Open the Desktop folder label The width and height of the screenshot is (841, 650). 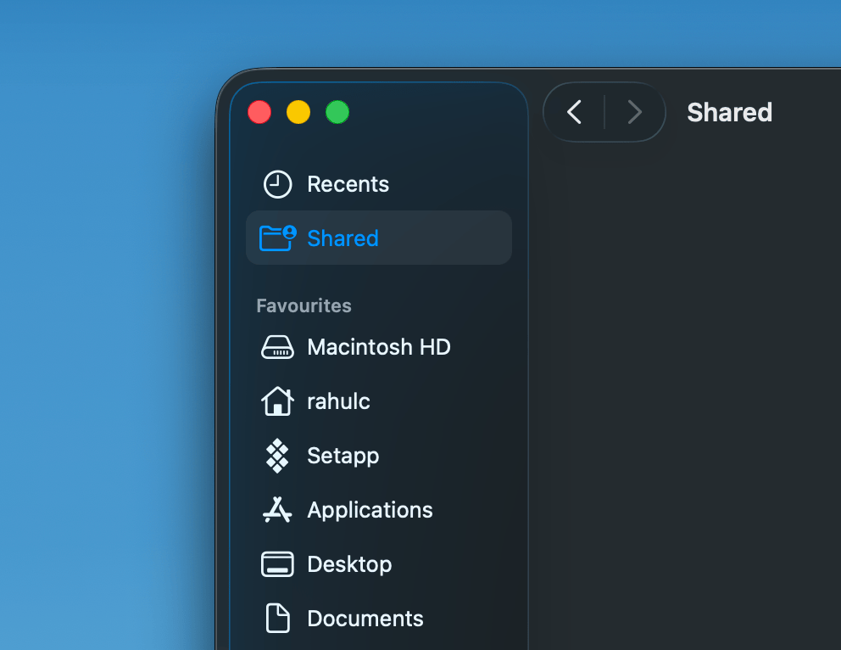[x=349, y=564]
